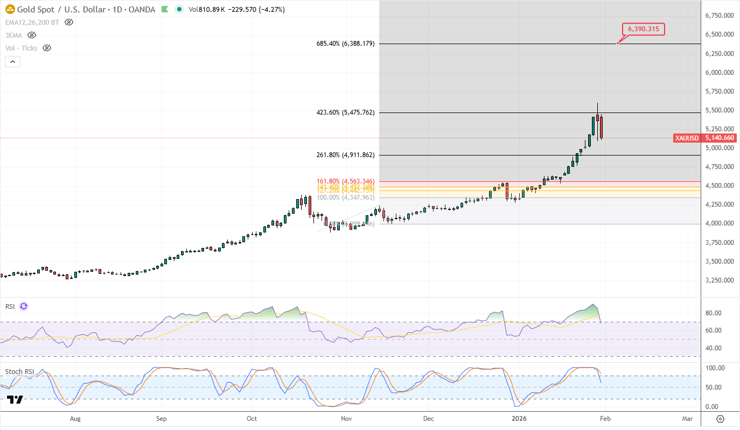Click the 423.60% Fibonacci level label
The image size is (740, 430).
point(345,113)
